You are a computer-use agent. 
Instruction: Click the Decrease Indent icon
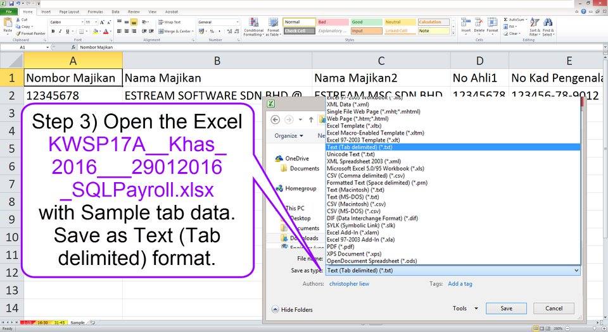click(x=144, y=31)
